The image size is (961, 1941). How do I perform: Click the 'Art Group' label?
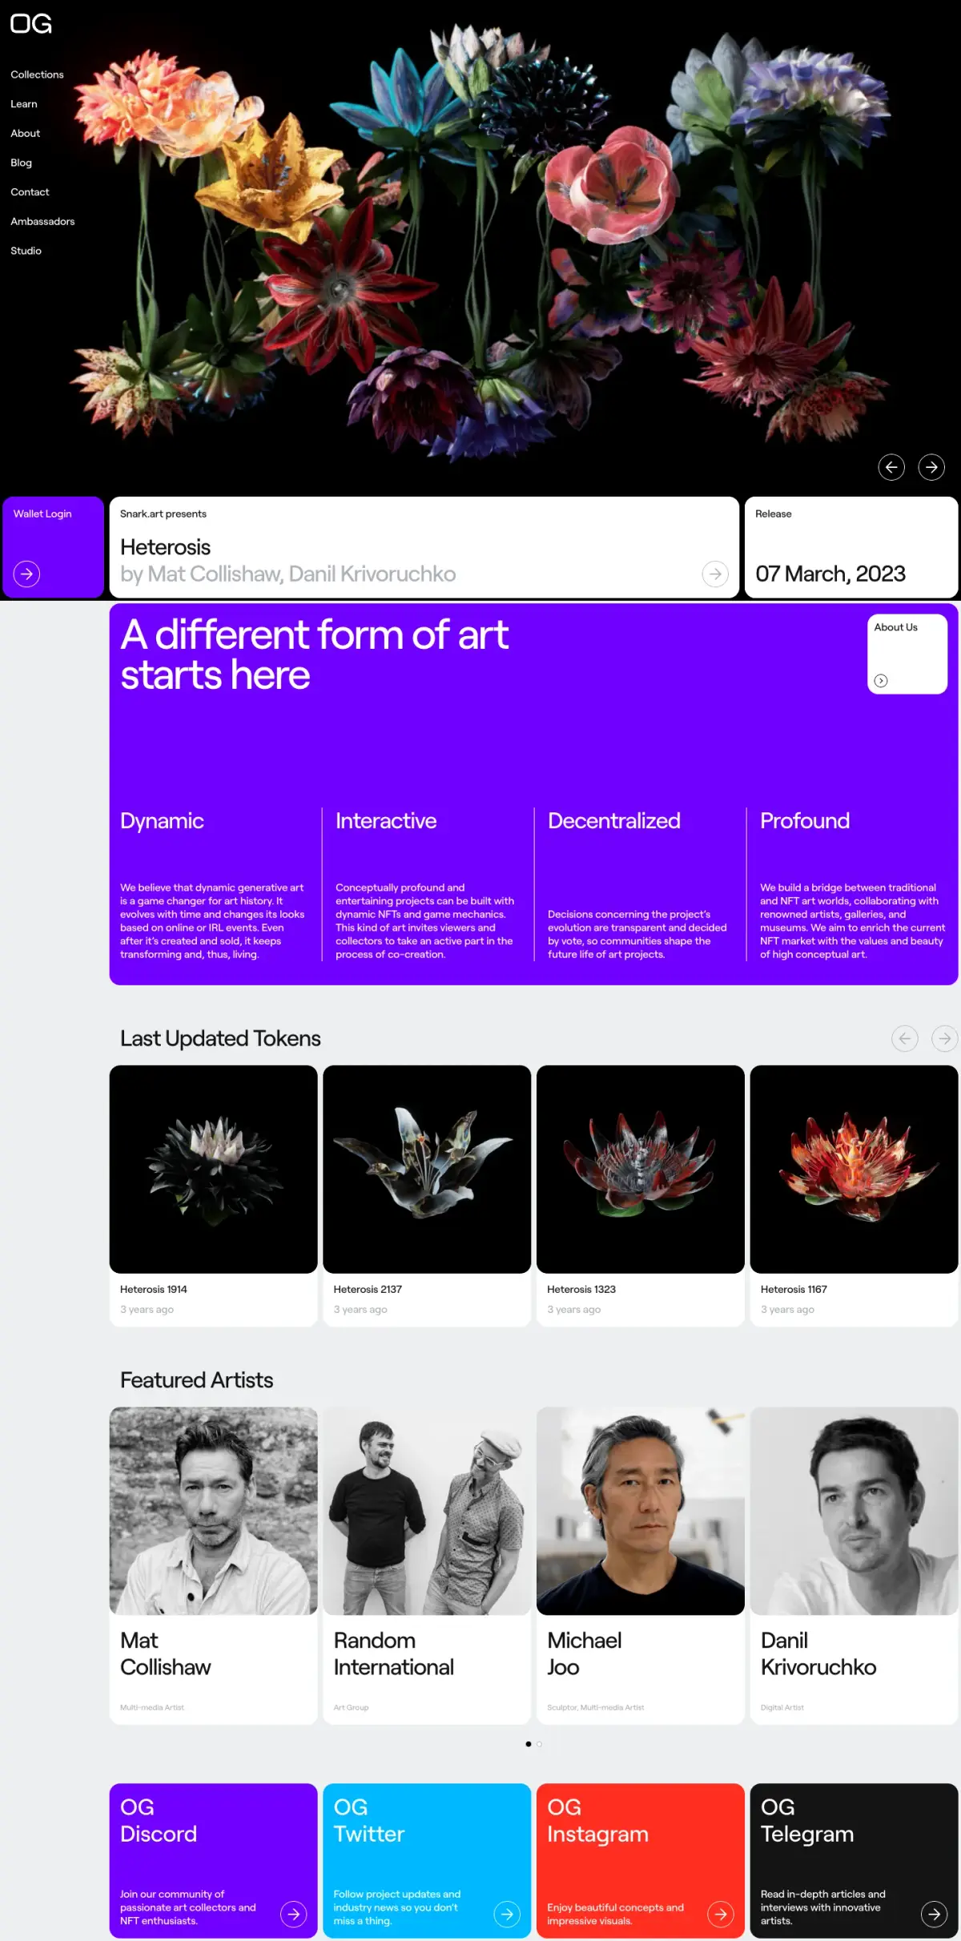[352, 1707]
